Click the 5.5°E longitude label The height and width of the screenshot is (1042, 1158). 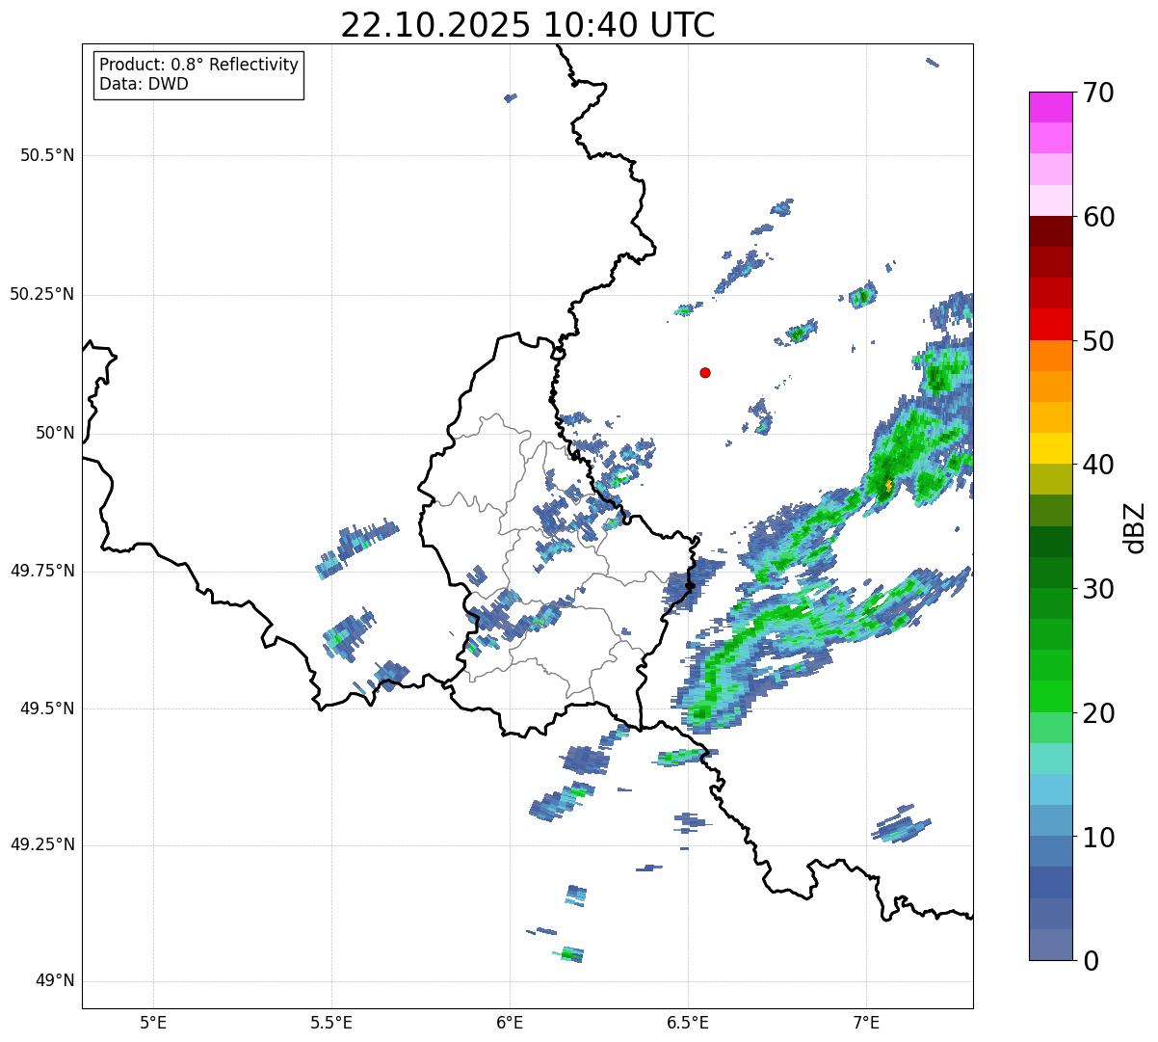click(x=331, y=1022)
